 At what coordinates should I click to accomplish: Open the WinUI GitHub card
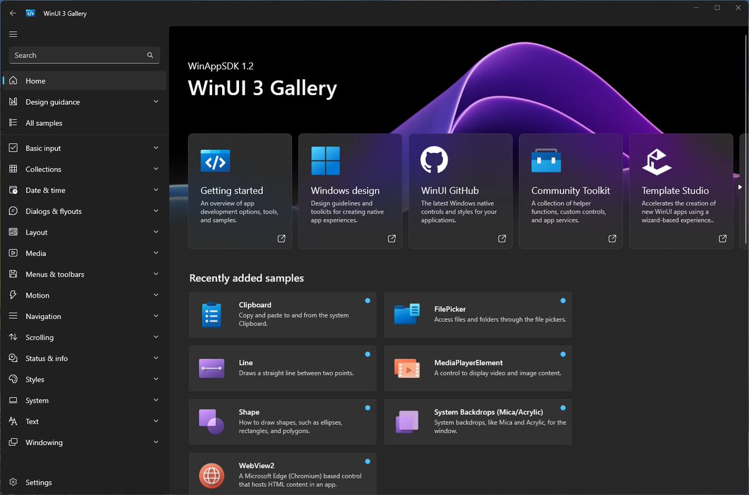click(x=461, y=191)
